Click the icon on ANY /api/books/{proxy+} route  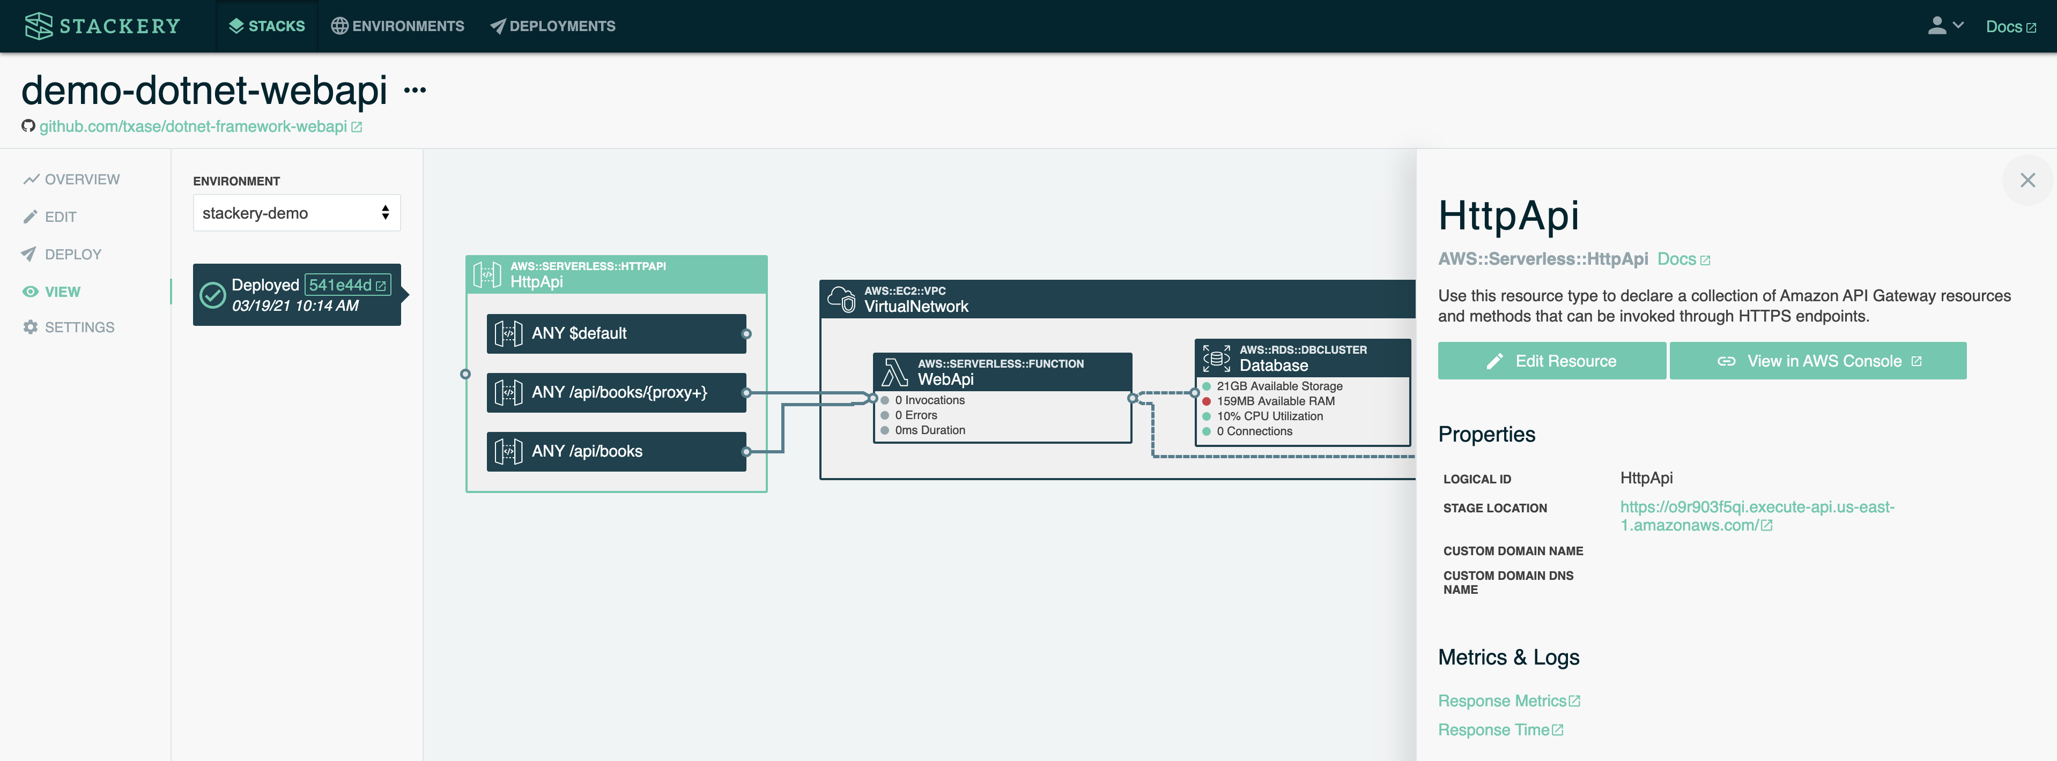509,392
